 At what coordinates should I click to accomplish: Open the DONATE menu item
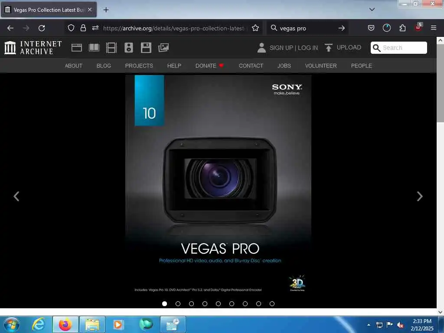[209, 66]
